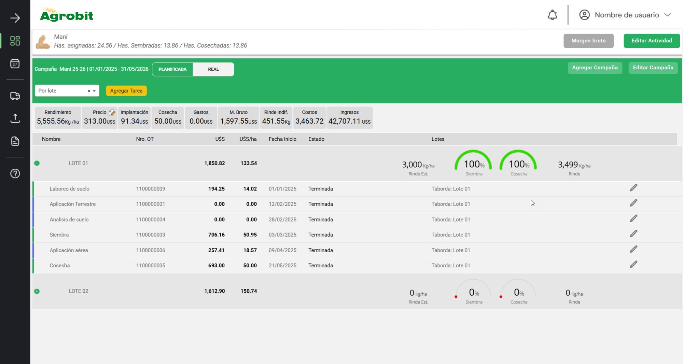This screenshot has height=364, width=683.
Task: Click the Editar Actividad button
Action: (652, 41)
